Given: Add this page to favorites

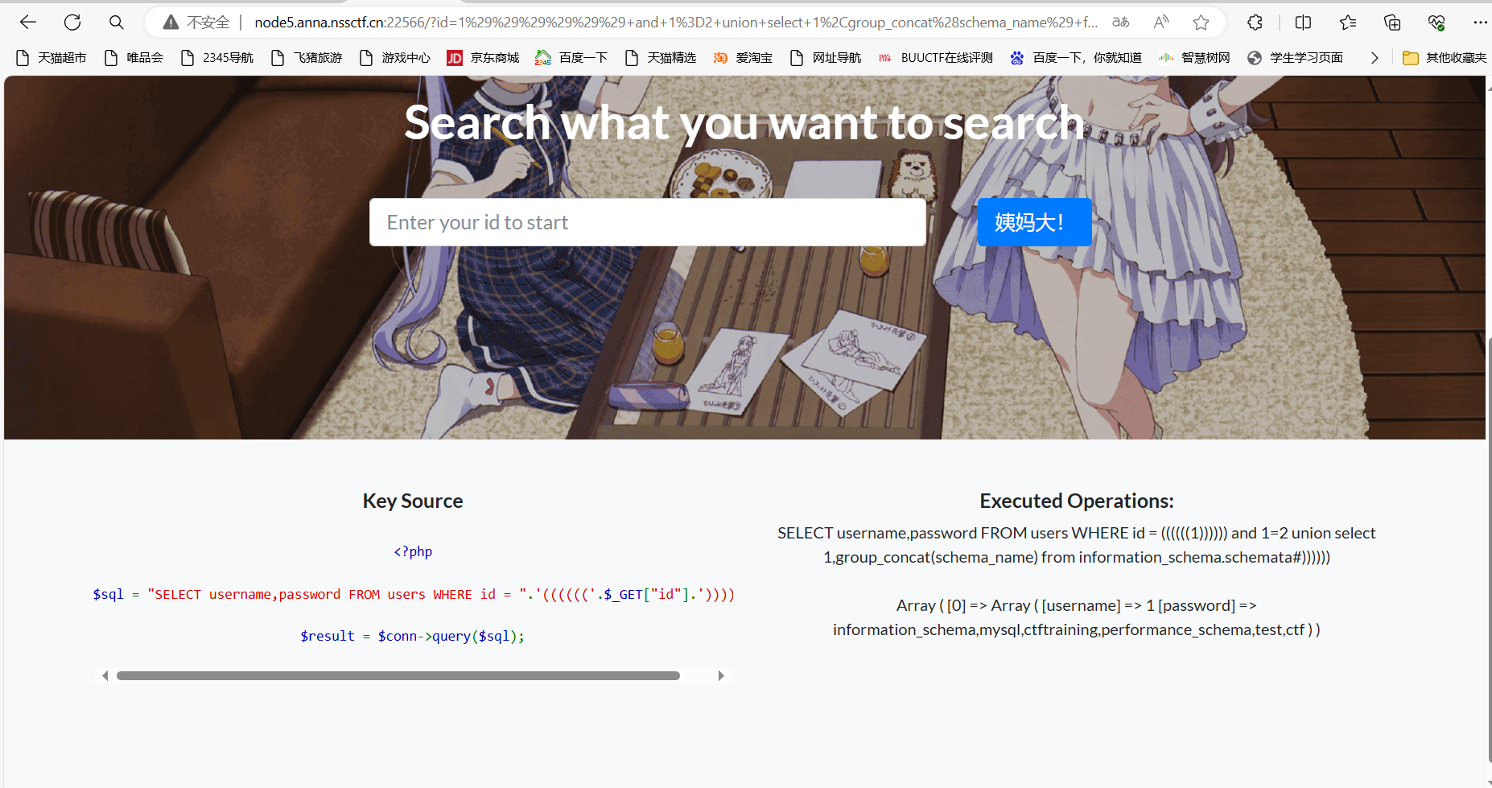Looking at the screenshot, I should pyautogui.click(x=1201, y=23).
